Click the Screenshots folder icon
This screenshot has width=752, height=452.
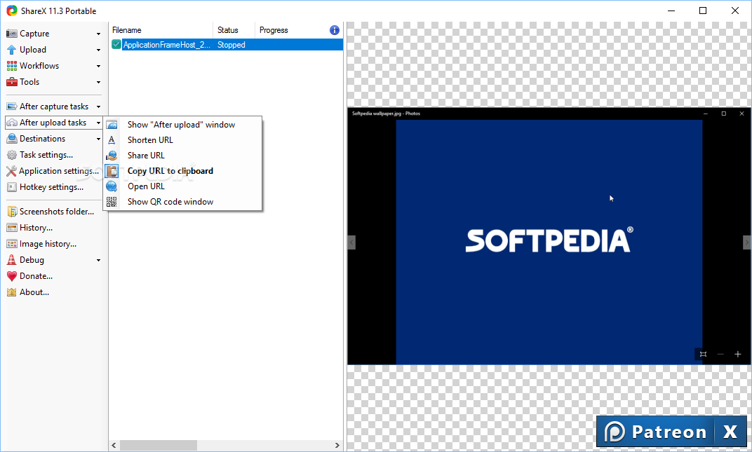click(x=11, y=212)
